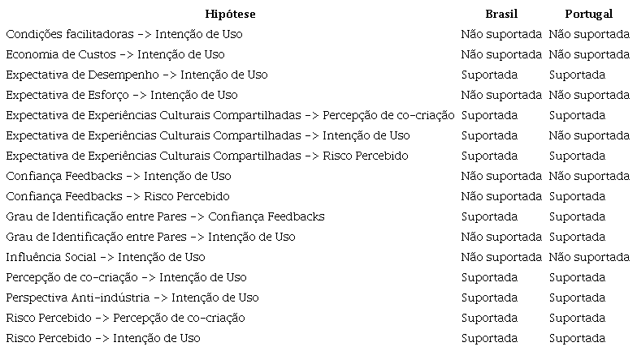Select Risco Percebido -> Percepção de co-criação text
Screen dimensions: 637x351
point(125,318)
